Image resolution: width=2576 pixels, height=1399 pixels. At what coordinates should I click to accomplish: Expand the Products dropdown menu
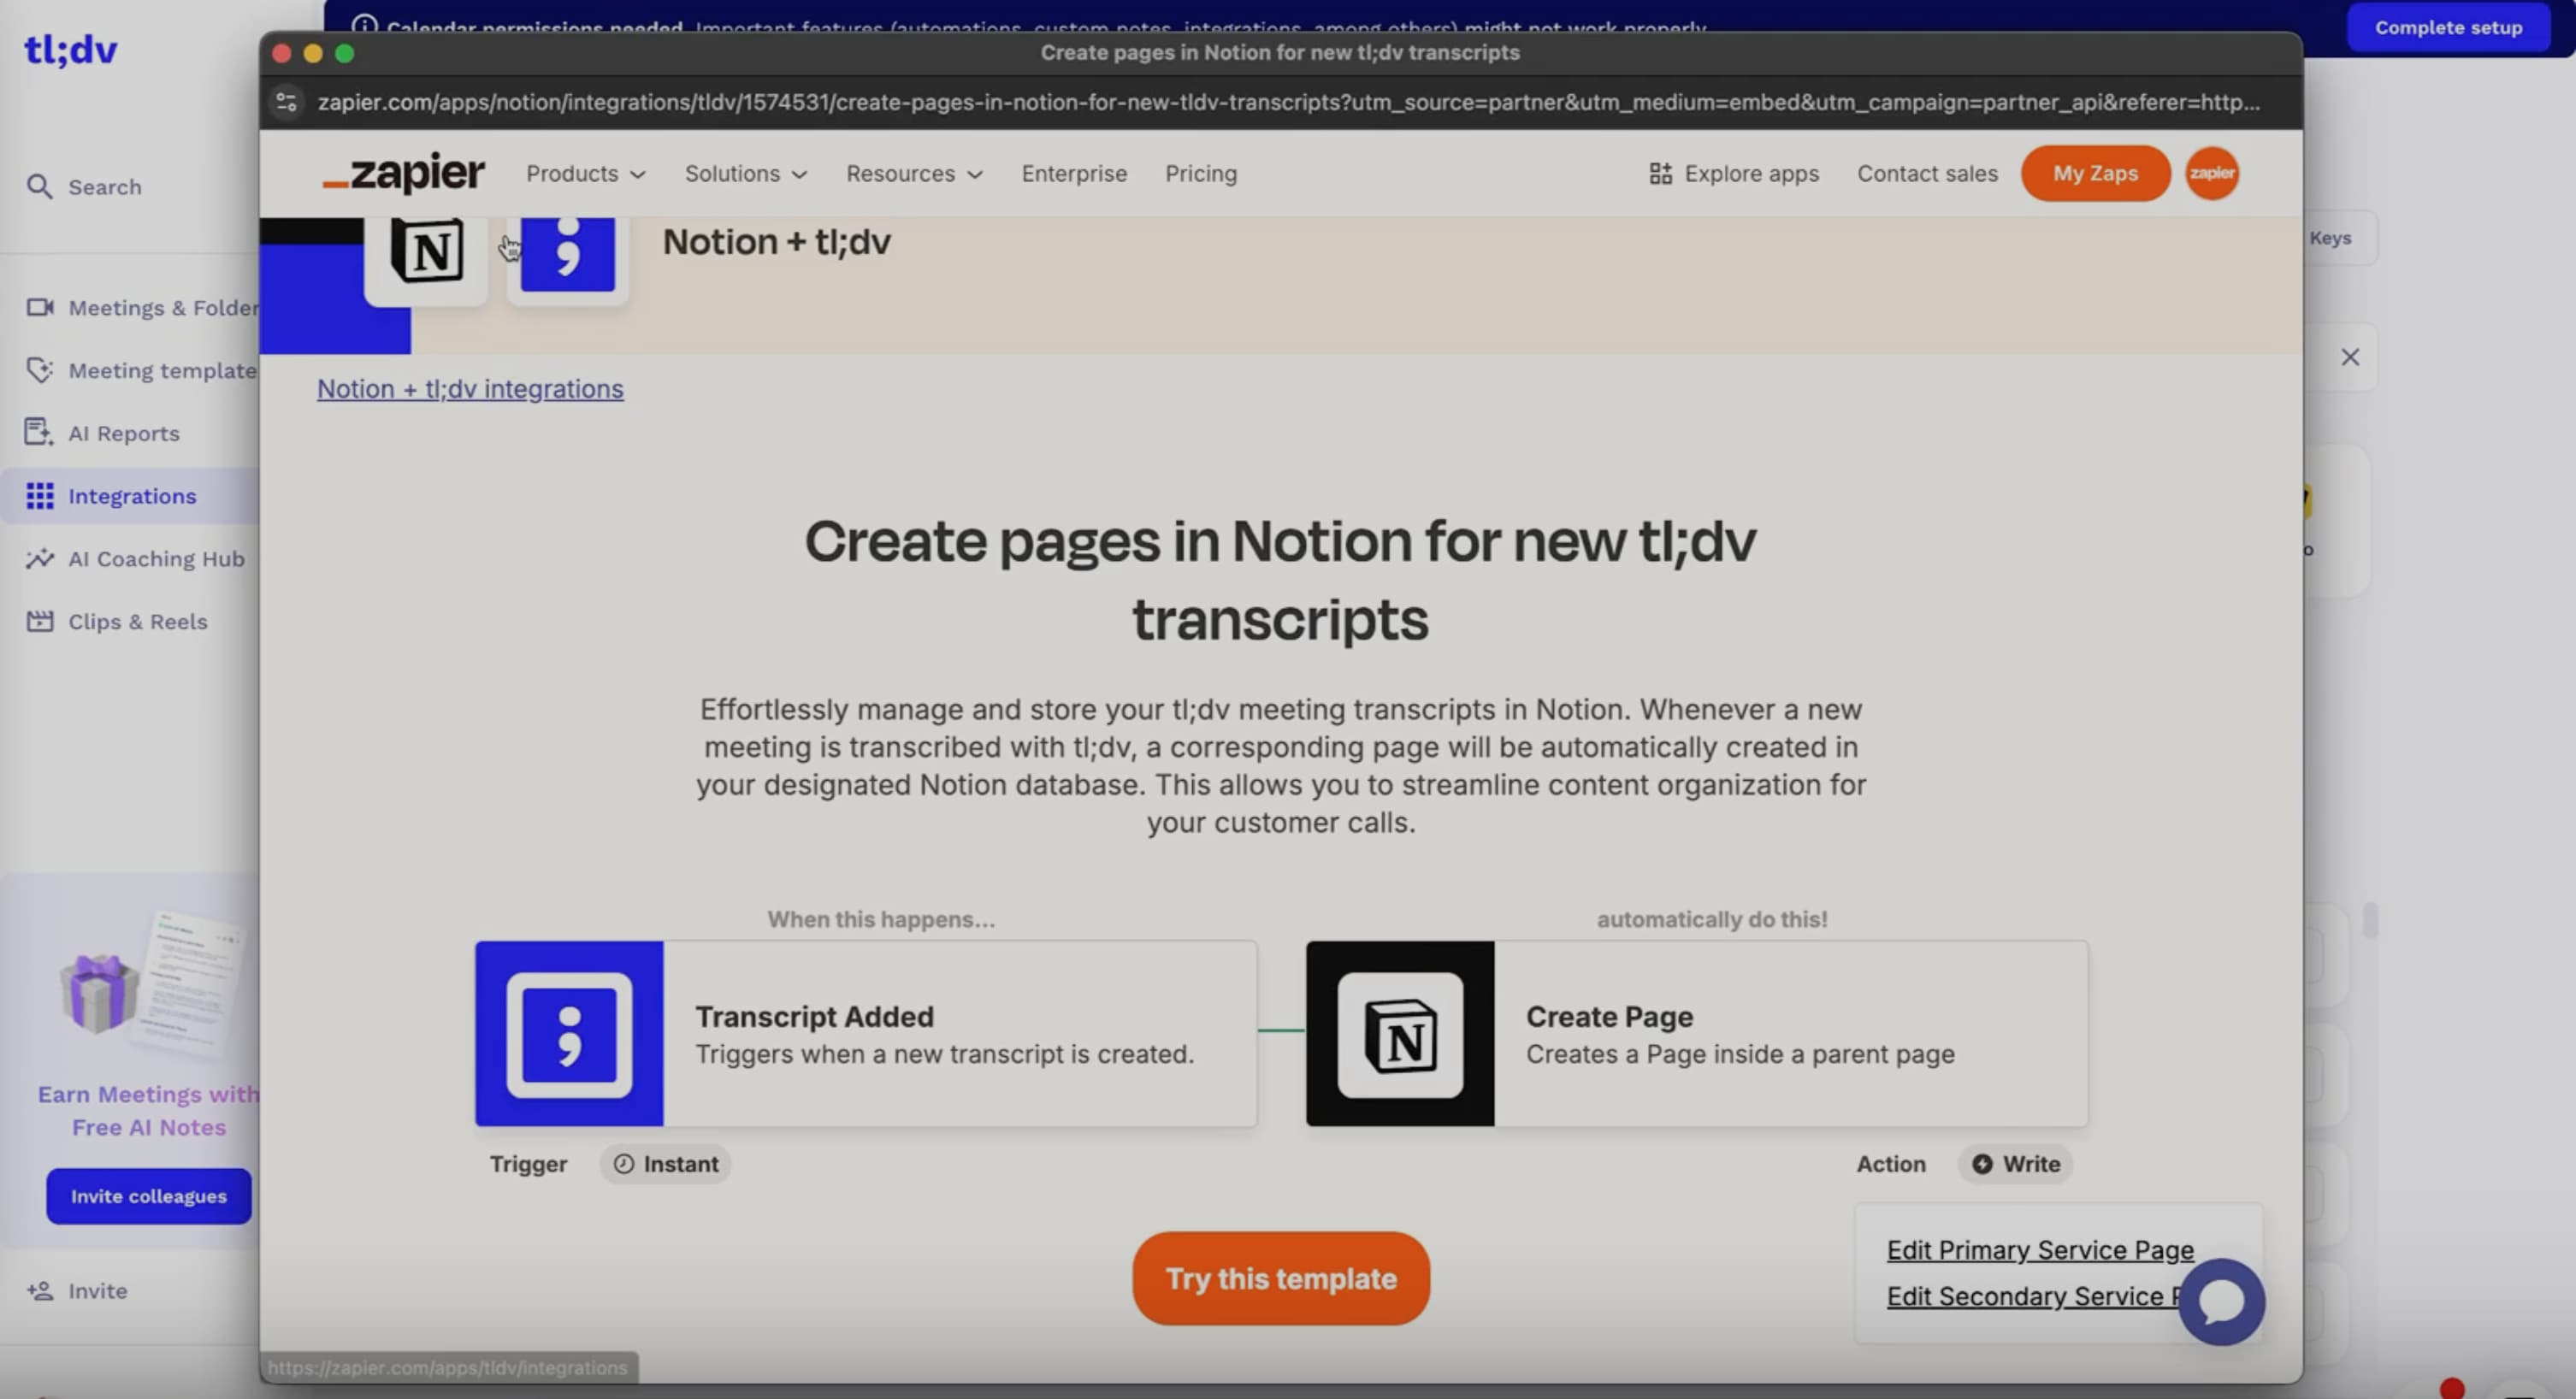pos(586,174)
